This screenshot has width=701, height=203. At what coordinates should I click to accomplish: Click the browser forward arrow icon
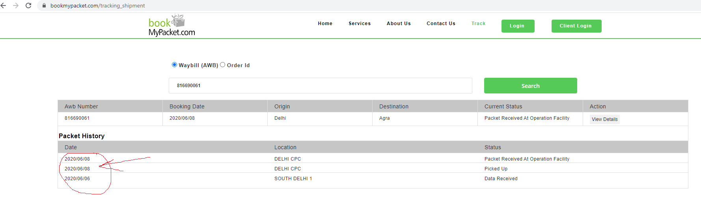(x=16, y=5)
